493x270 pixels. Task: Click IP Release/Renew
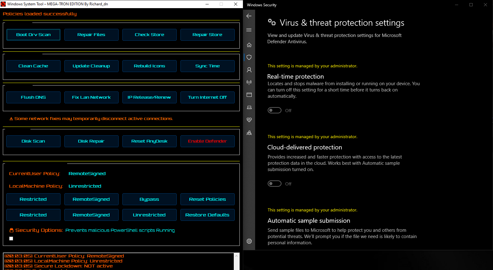(149, 97)
